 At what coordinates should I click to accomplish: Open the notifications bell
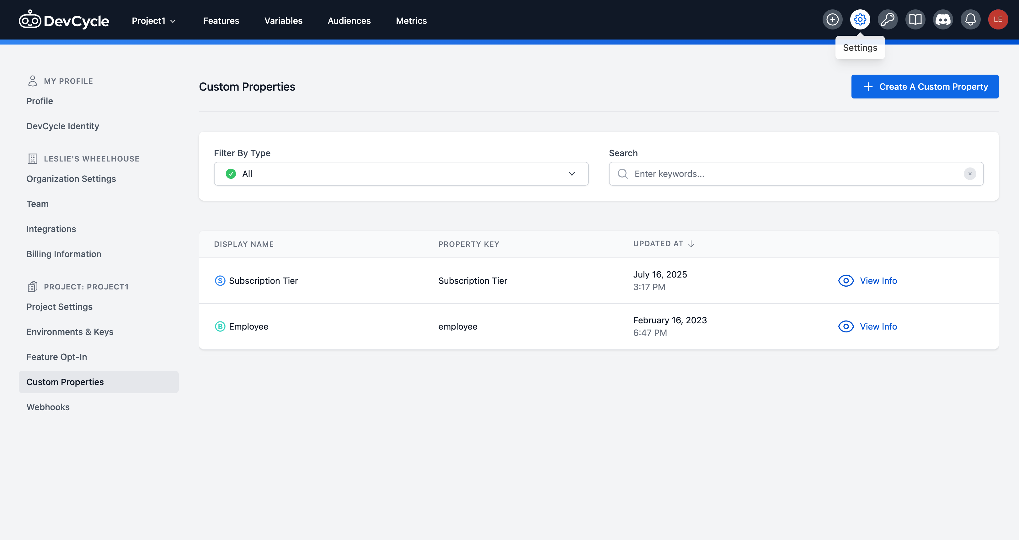[970, 19]
